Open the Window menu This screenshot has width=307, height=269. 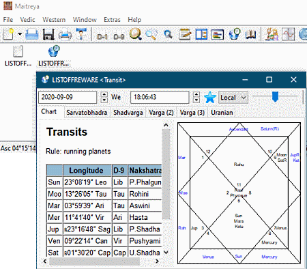click(x=85, y=20)
